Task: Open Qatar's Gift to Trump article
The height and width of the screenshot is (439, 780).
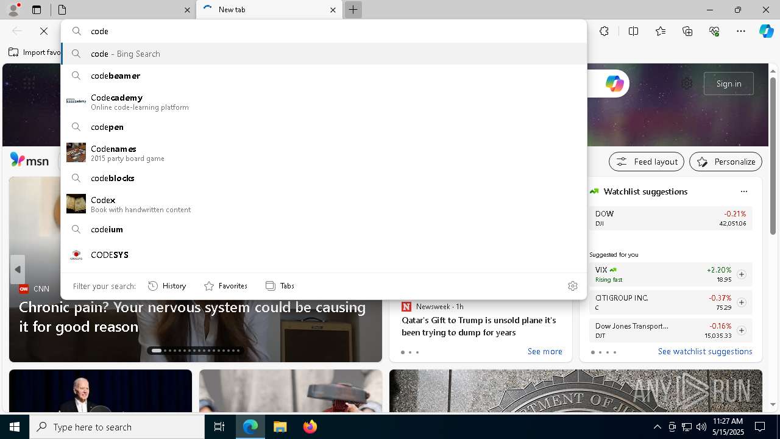Action: point(479,326)
